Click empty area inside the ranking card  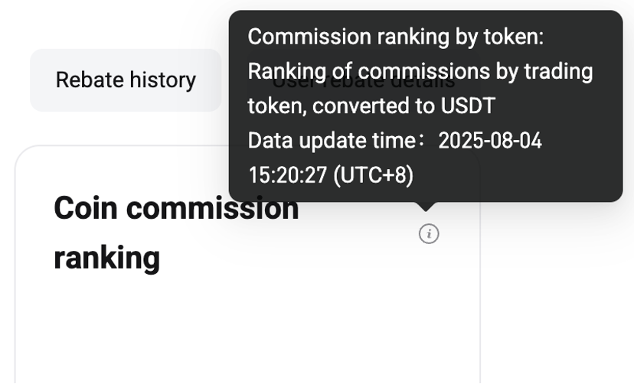[x=247, y=331]
